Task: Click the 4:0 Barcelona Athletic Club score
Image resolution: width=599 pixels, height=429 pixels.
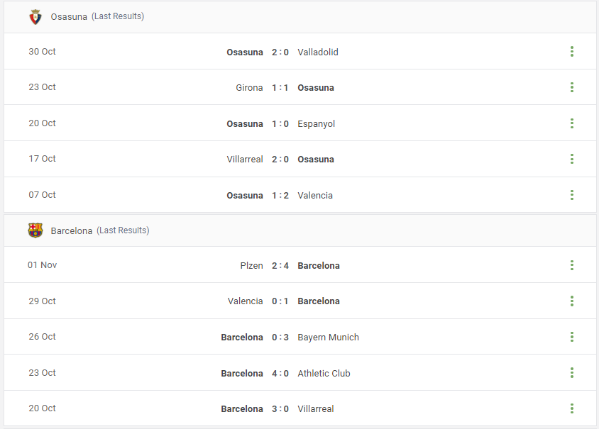Action: [280, 373]
